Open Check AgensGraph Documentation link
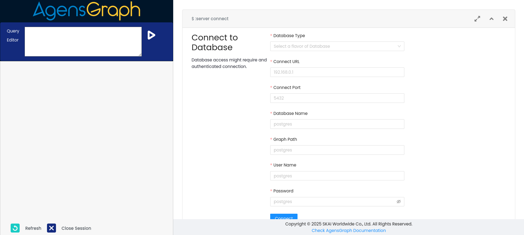 point(349,231)
